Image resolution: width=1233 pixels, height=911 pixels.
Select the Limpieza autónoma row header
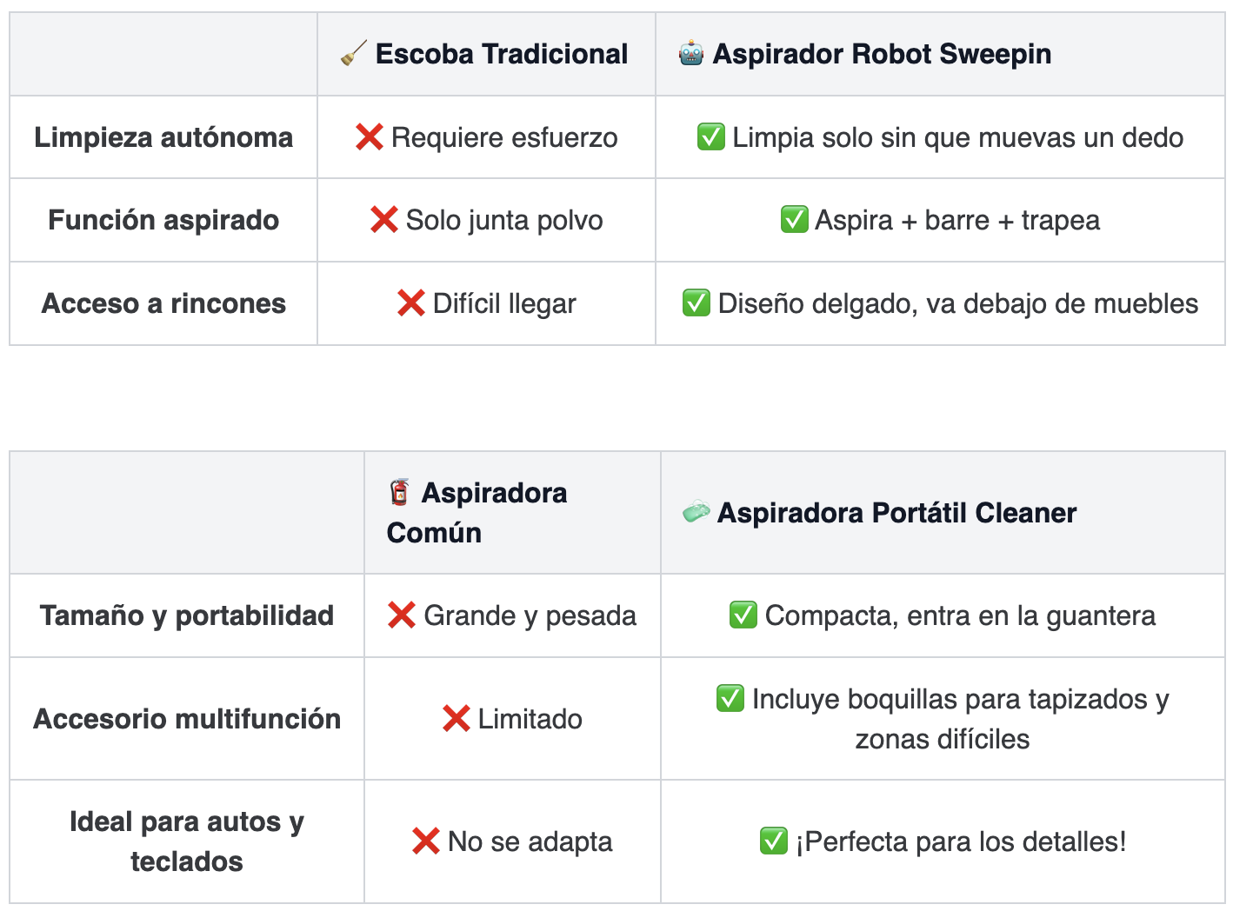pos(163,137)
